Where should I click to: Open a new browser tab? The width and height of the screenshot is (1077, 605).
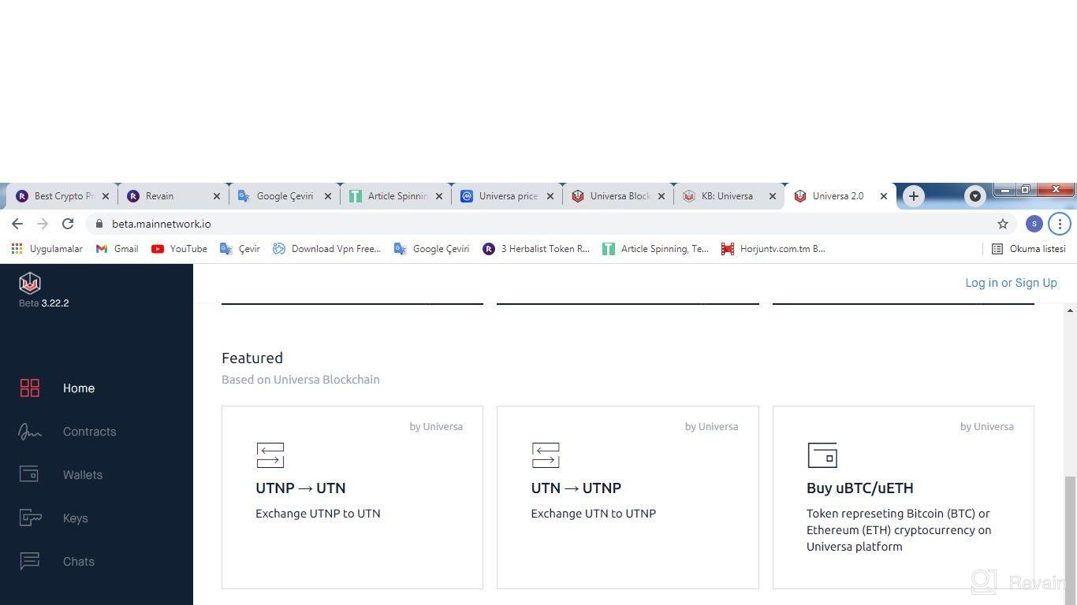[x=914, y=196]
